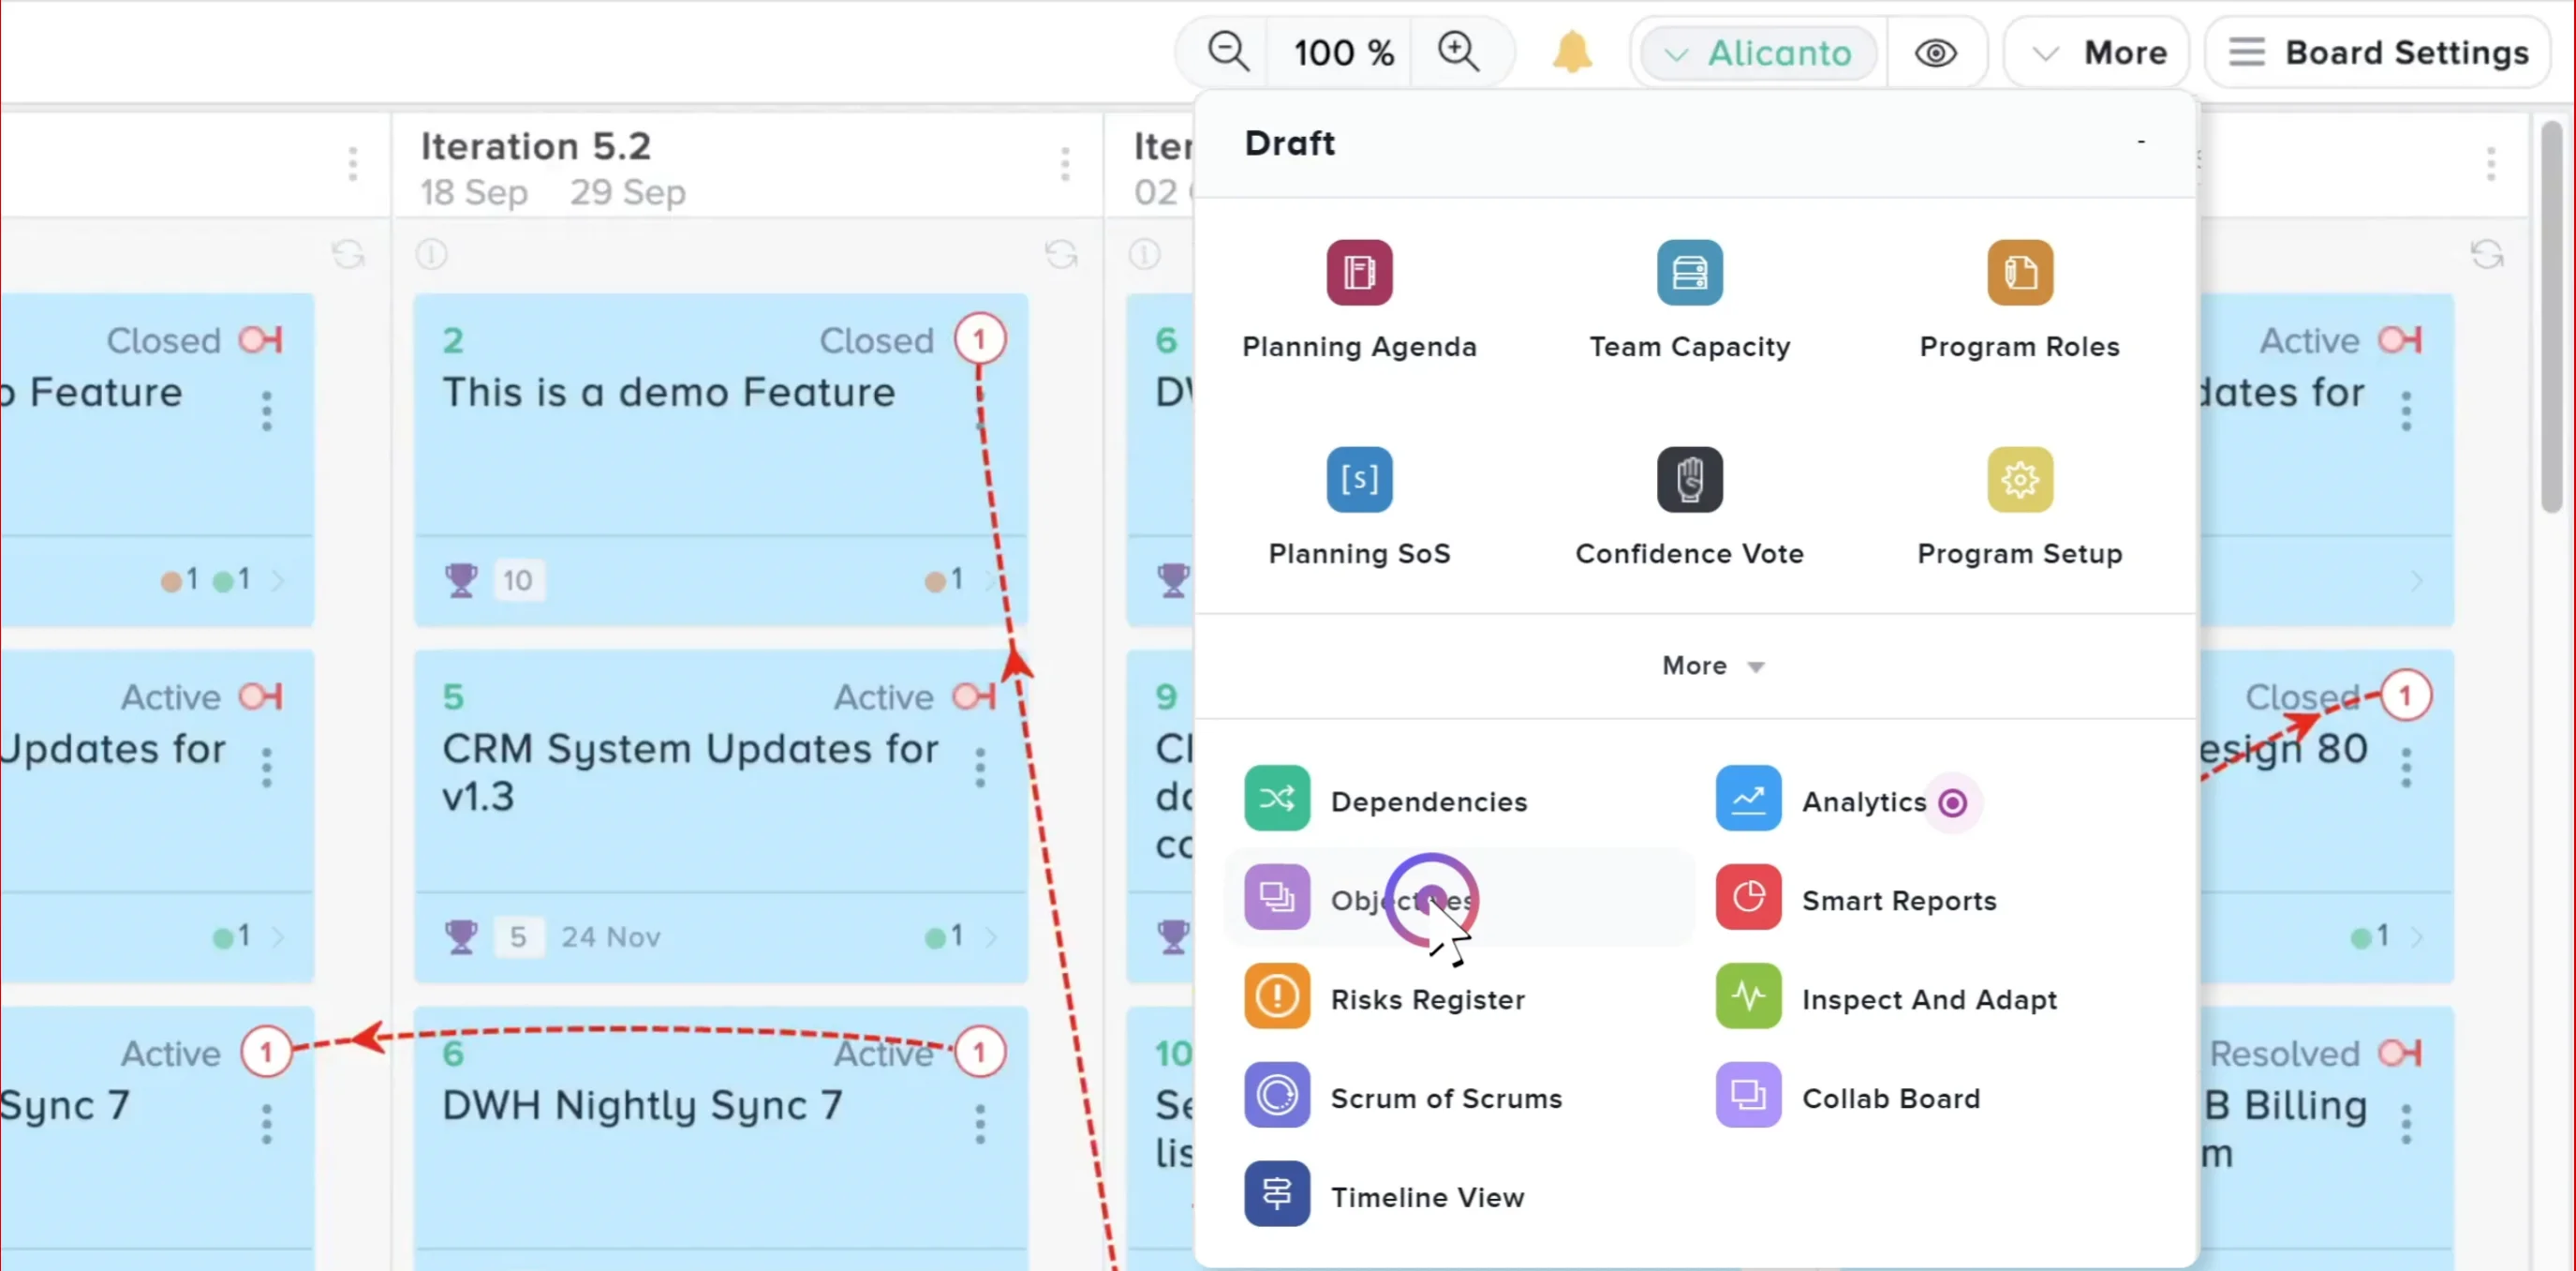The image size is (2576, 1271).
Task: Open notifications bell
Action: point(1571,52)
